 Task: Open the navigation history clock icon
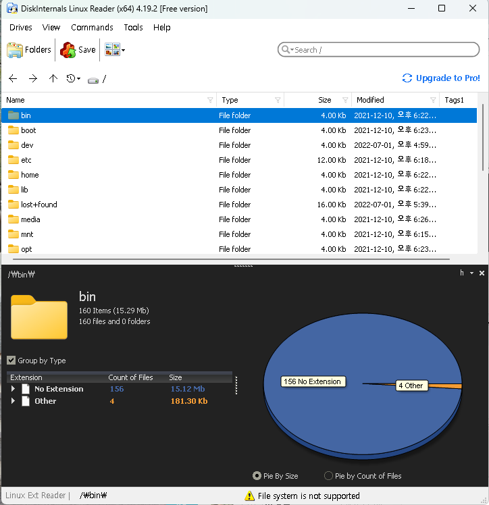70,78
